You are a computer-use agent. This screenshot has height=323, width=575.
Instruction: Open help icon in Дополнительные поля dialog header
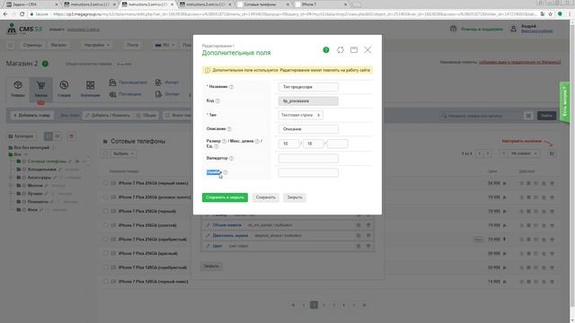[x=326, y=50]
